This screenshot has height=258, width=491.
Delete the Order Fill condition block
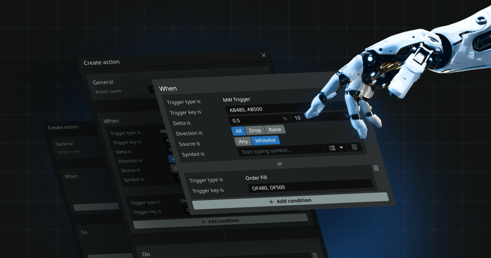(376, 168)
